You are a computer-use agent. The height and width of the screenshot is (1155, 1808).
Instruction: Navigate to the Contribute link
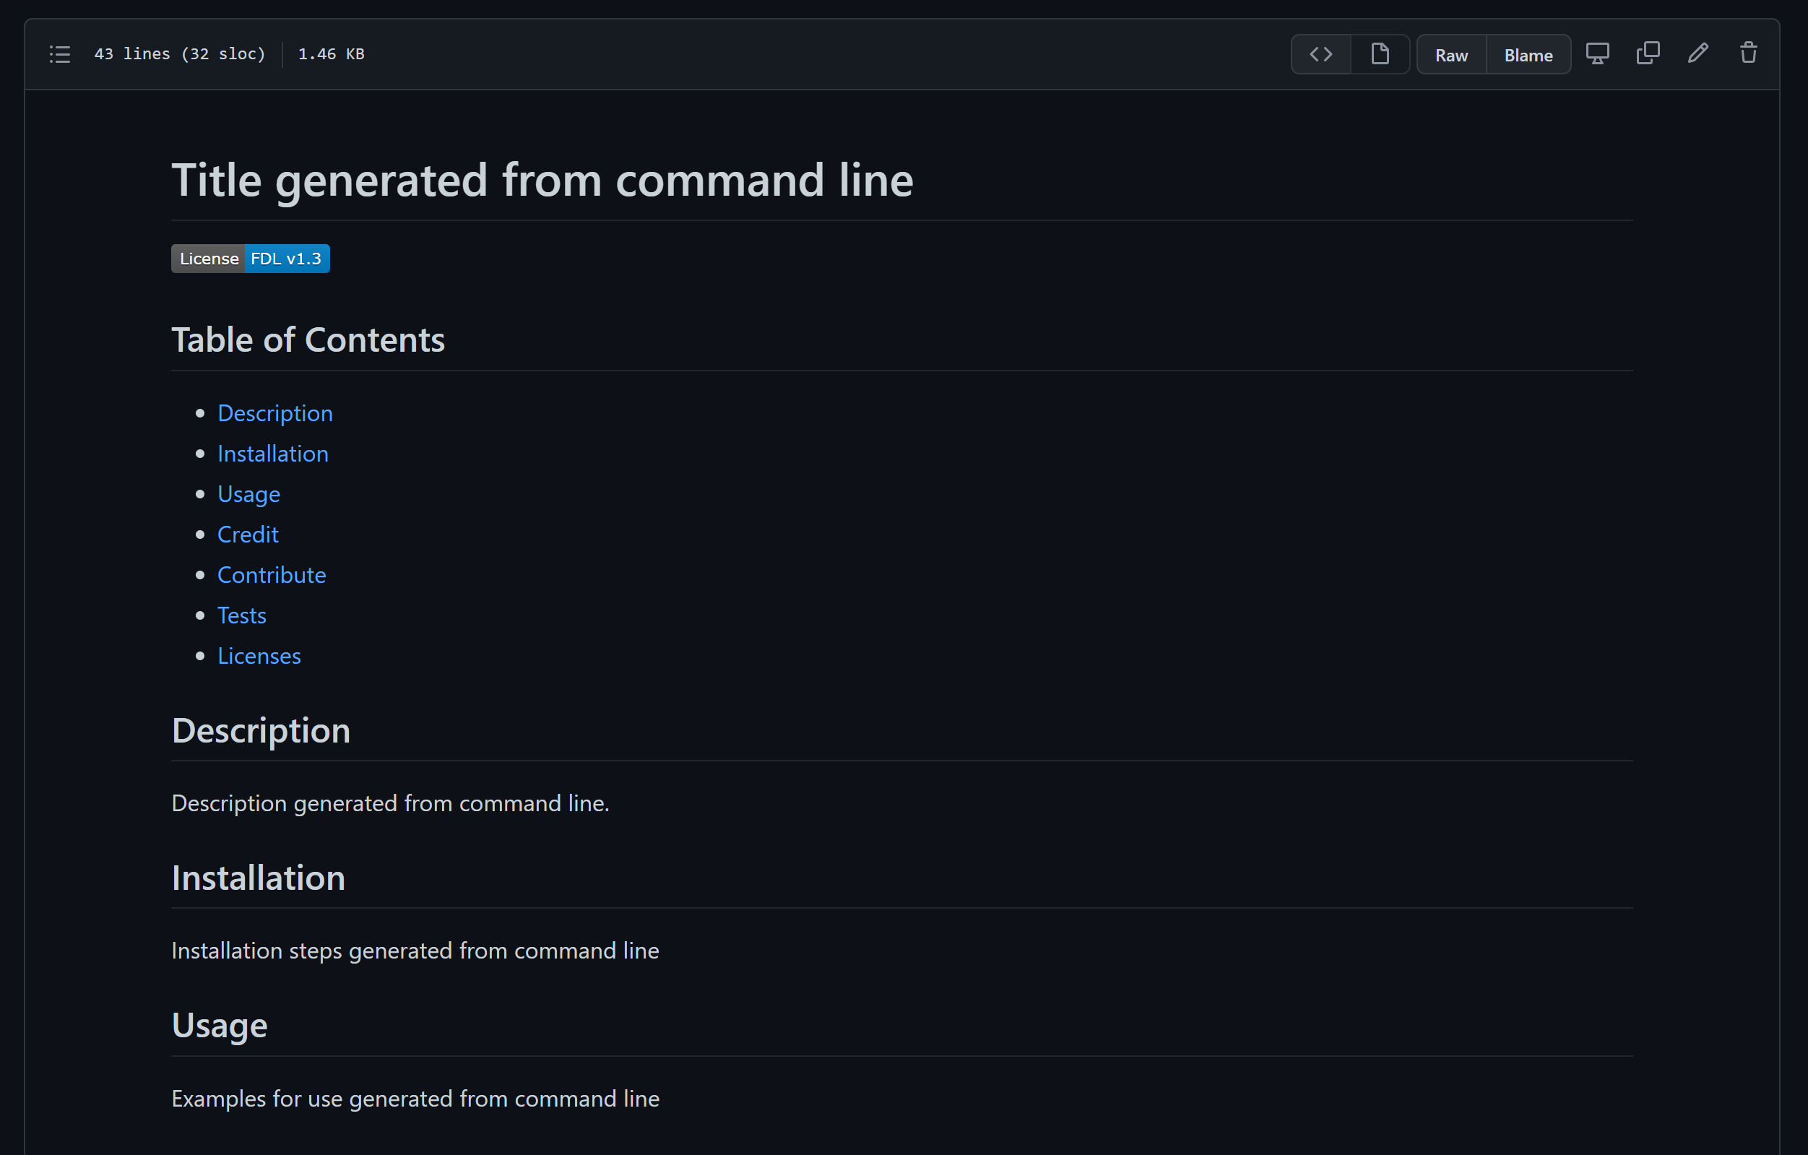coord(272,575)
